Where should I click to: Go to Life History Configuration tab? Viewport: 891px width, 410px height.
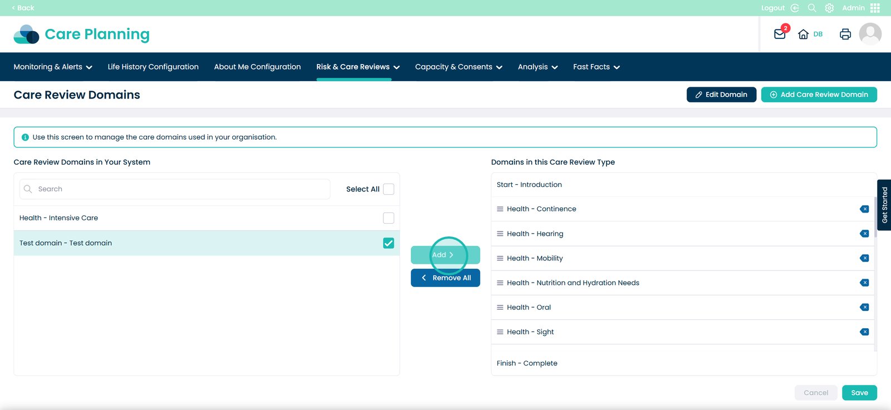[153, 67]
